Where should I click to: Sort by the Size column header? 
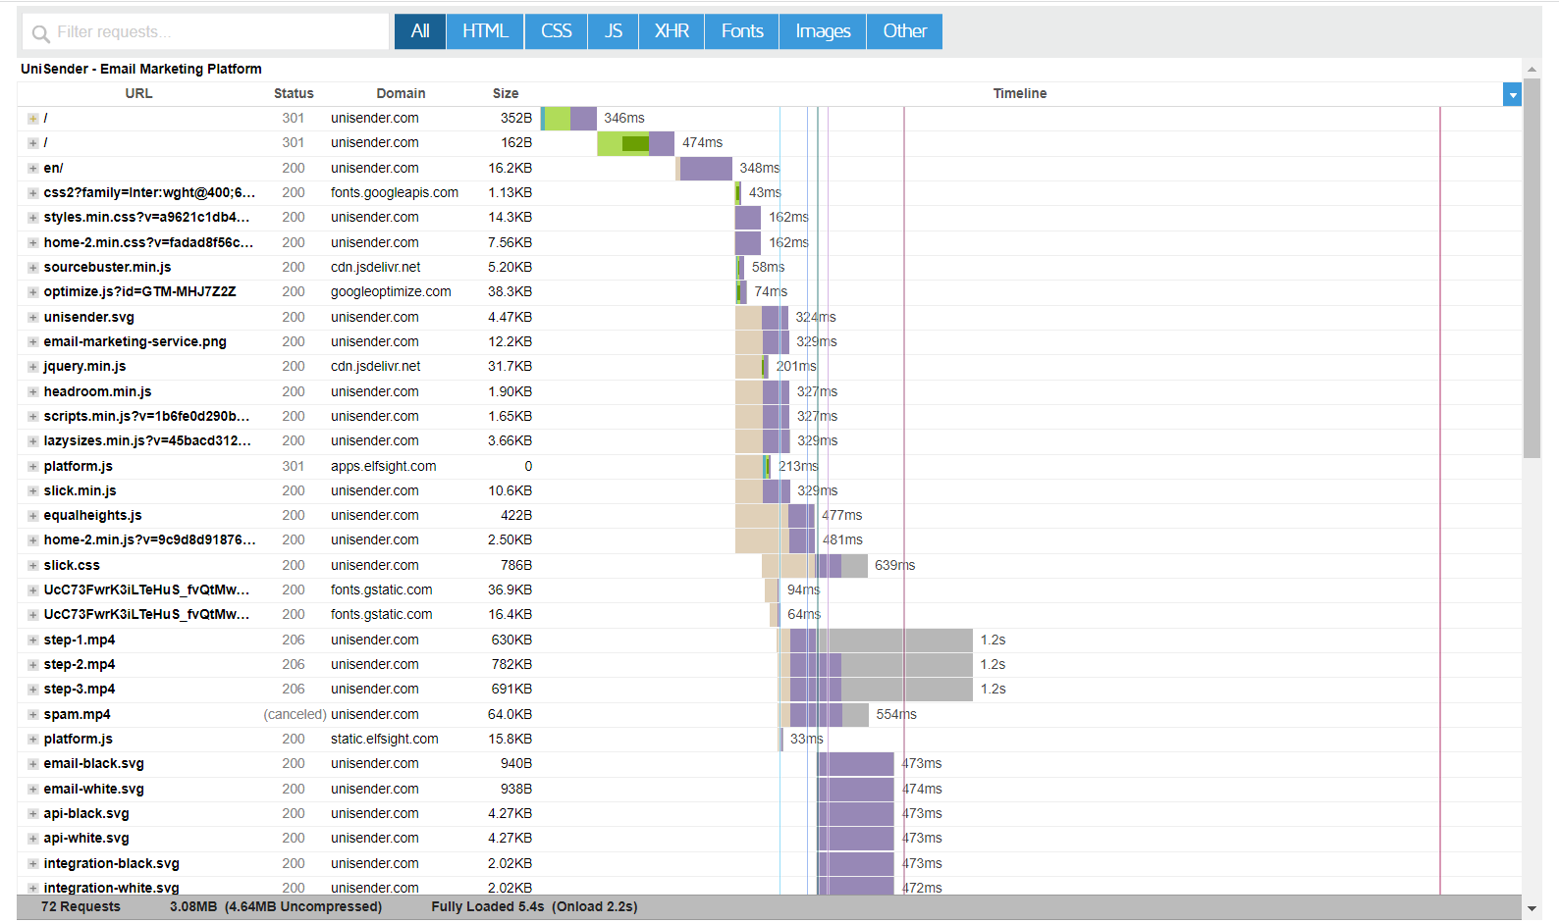tap(506, 93)
